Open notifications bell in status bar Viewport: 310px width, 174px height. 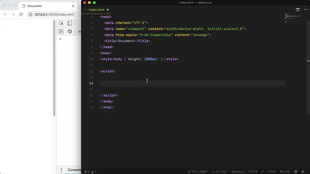[304, 172]
